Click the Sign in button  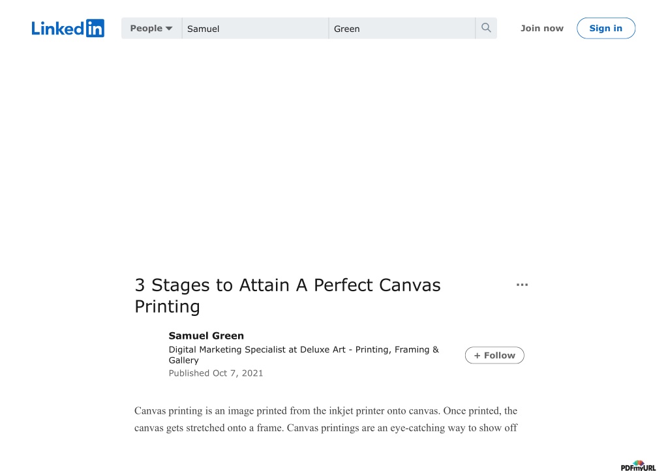(606, 28)
